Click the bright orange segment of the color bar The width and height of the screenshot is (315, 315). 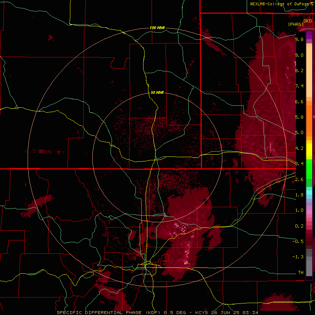click(309, 121)
